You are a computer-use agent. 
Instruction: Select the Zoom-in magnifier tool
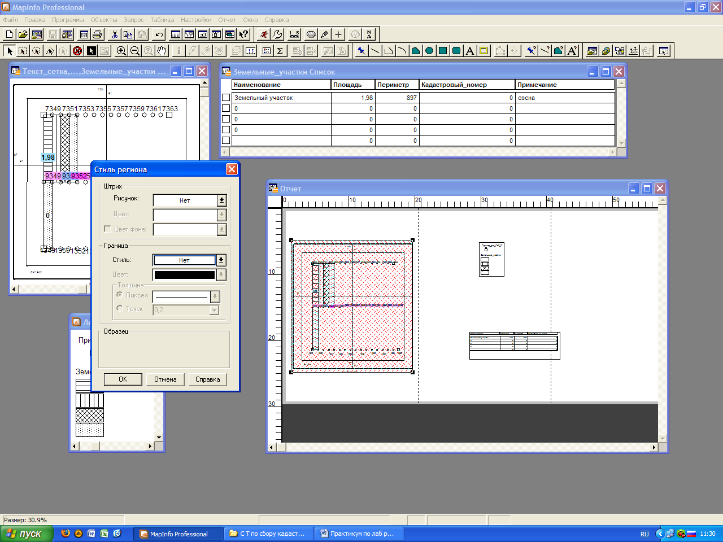(121, 51)
